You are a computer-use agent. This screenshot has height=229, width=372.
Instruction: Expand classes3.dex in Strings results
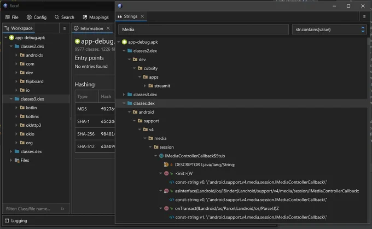(124, 95)
